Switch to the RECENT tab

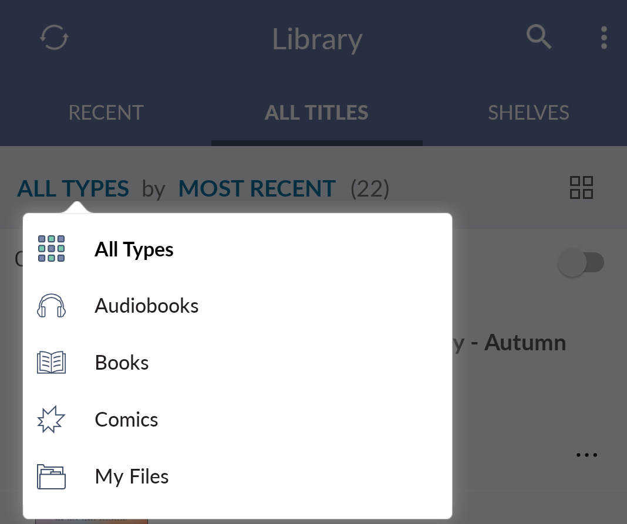(x=106, y=112)
